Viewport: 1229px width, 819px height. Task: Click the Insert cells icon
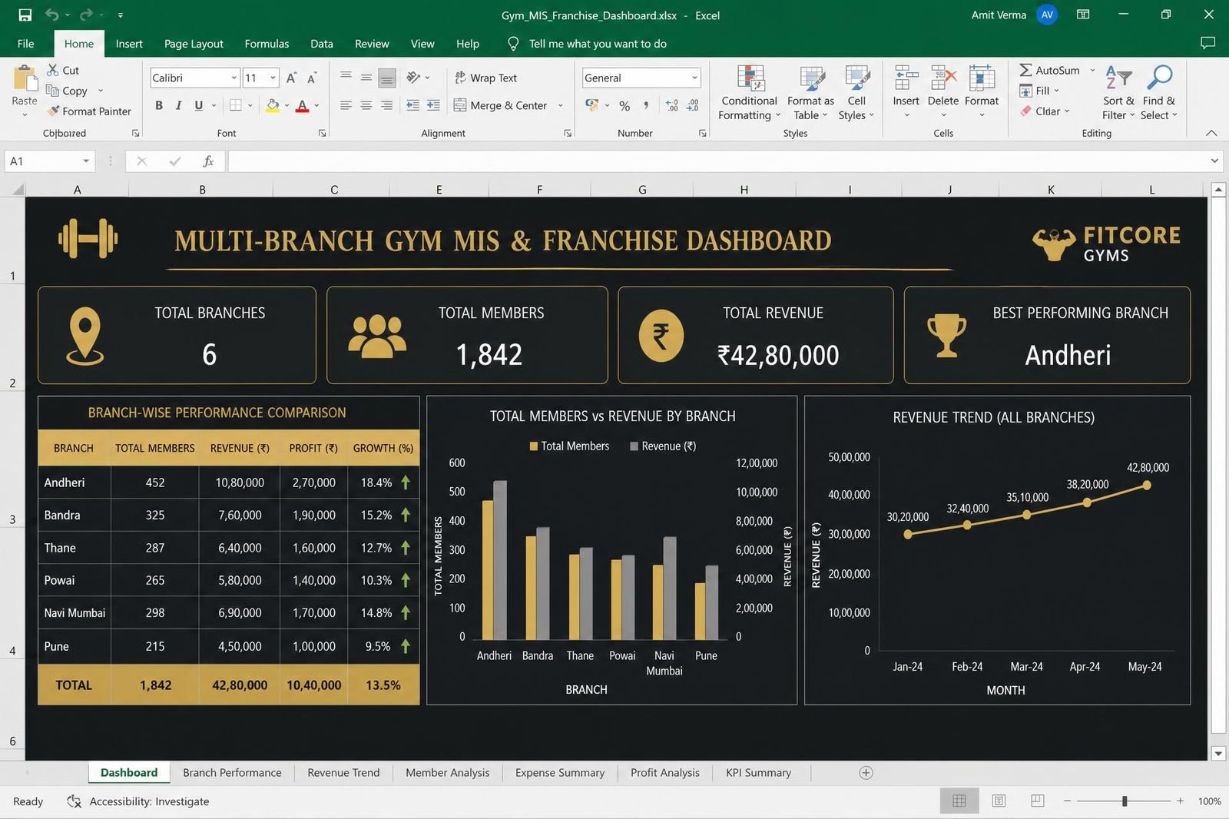point(906,78)
